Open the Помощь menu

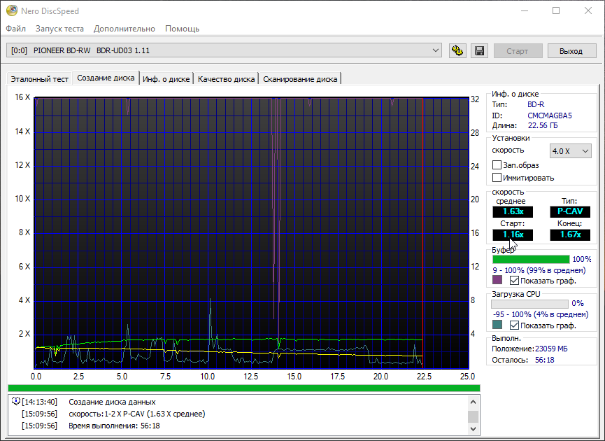(x=182, y=29)
